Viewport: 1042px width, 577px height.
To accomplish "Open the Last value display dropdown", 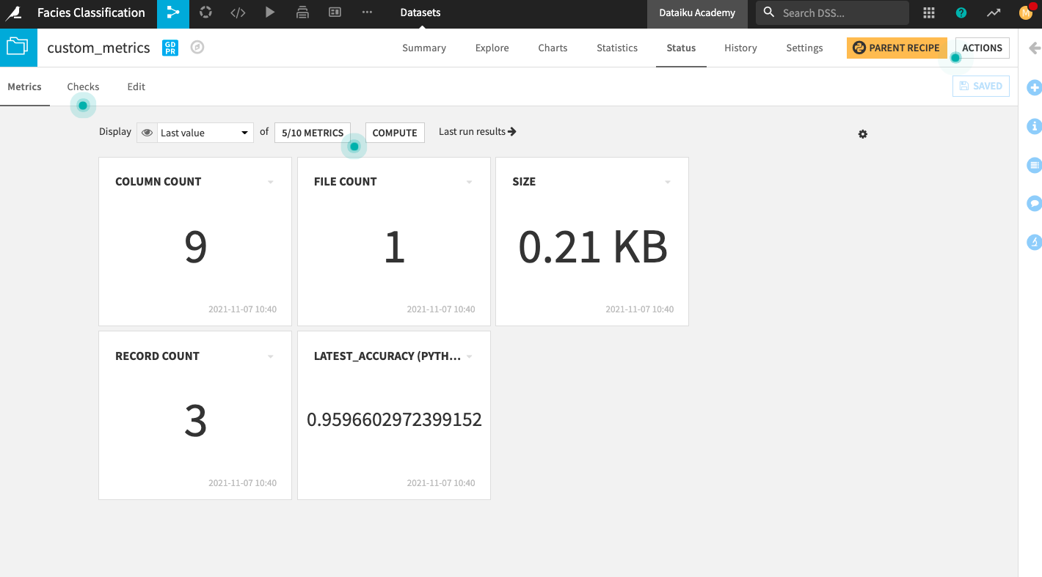I will pyautogui.click(x=205, y=132).
